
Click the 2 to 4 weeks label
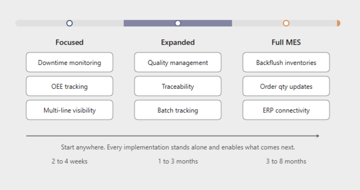click(69, 161)
